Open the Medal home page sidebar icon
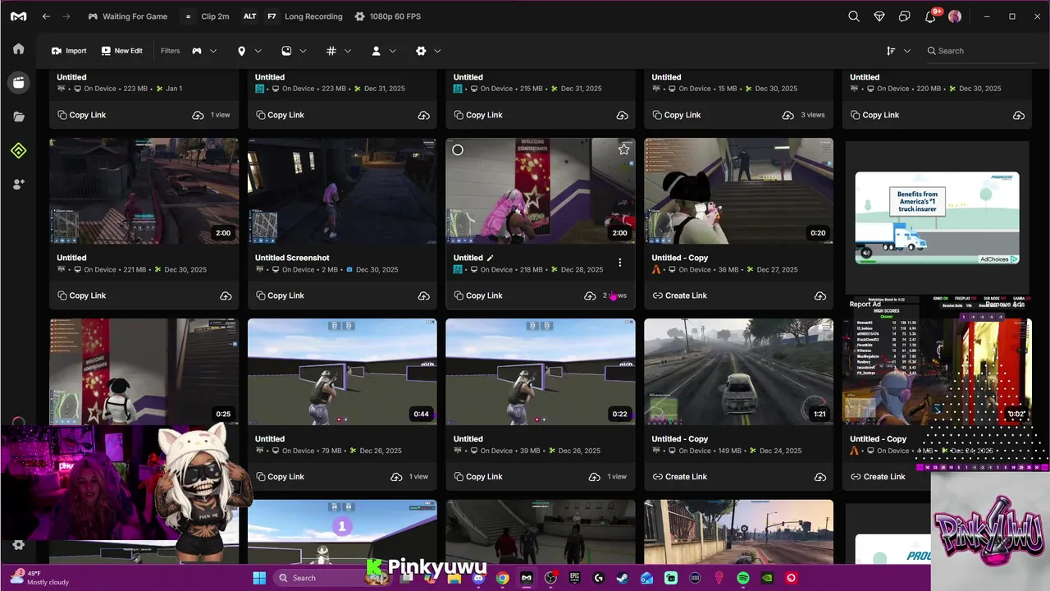This screenshot has width=1050, height=591. tap(18, 48)
